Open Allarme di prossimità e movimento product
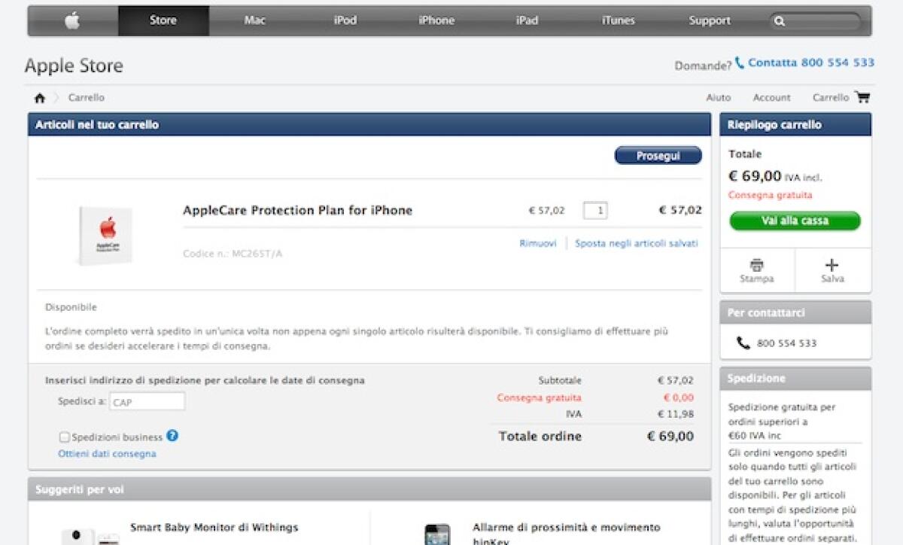The height and width of the screenshot is (545, 903). tap(567, 534)
